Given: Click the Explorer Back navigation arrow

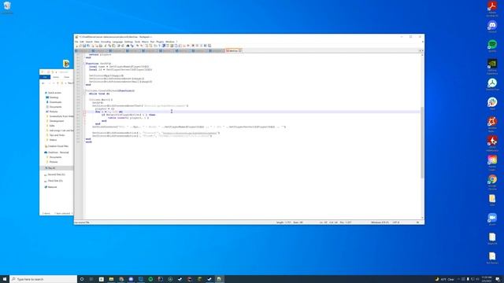Looking at the screenshot, I should 43,83.
